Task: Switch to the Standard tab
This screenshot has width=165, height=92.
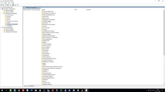Action: [31, 86]
